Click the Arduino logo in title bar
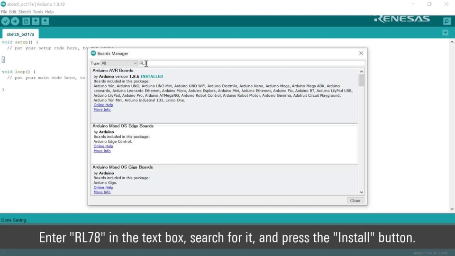This screenshot has height=256, width=455. (x=3, y=4)
